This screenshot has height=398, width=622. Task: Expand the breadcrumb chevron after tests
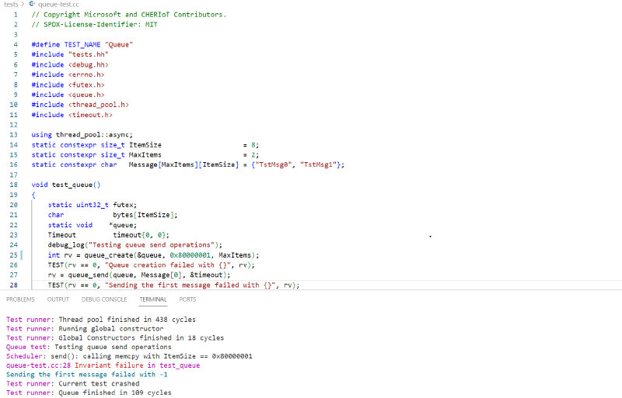pyautogui.click(x=23, y=4)
